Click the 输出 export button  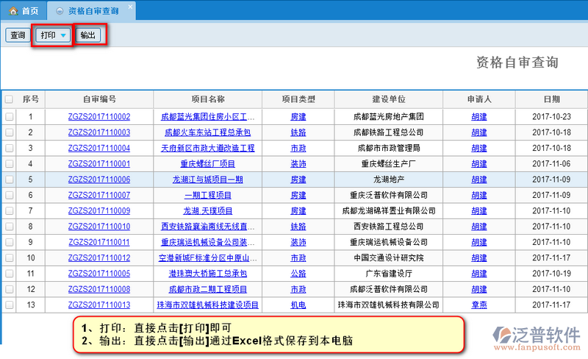87,35
